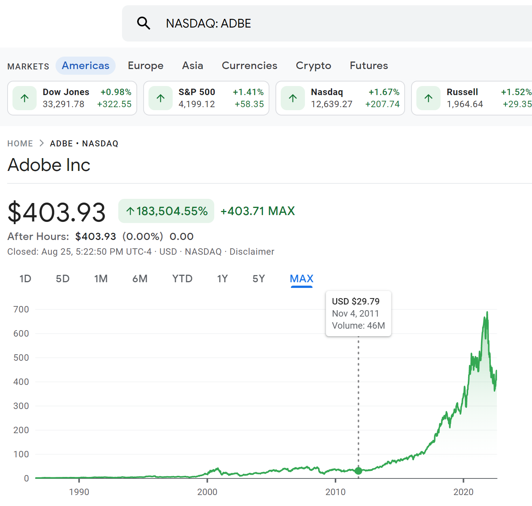Screen dimensions: 532x506
Task: Click the breadcrumb chevron after HOME
Action: point(42,143)
